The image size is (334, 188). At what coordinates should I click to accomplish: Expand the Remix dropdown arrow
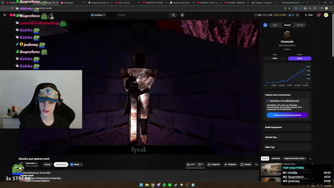pos(81,164)
